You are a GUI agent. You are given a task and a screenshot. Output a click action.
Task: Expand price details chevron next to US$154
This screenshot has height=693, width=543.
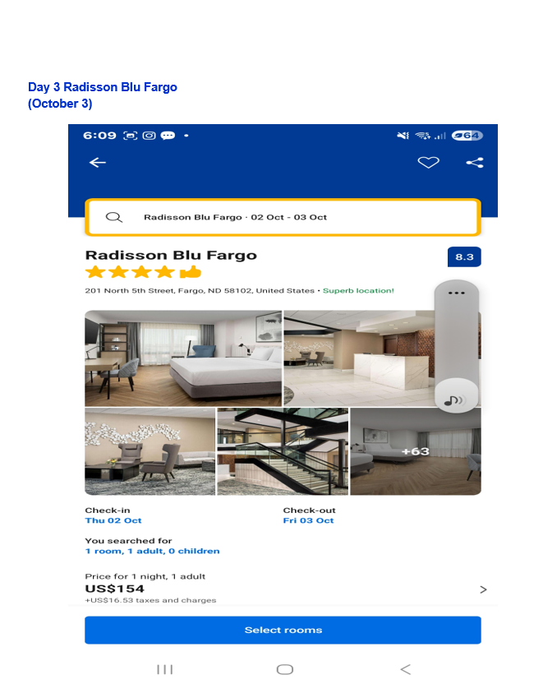tap(483, 589)
